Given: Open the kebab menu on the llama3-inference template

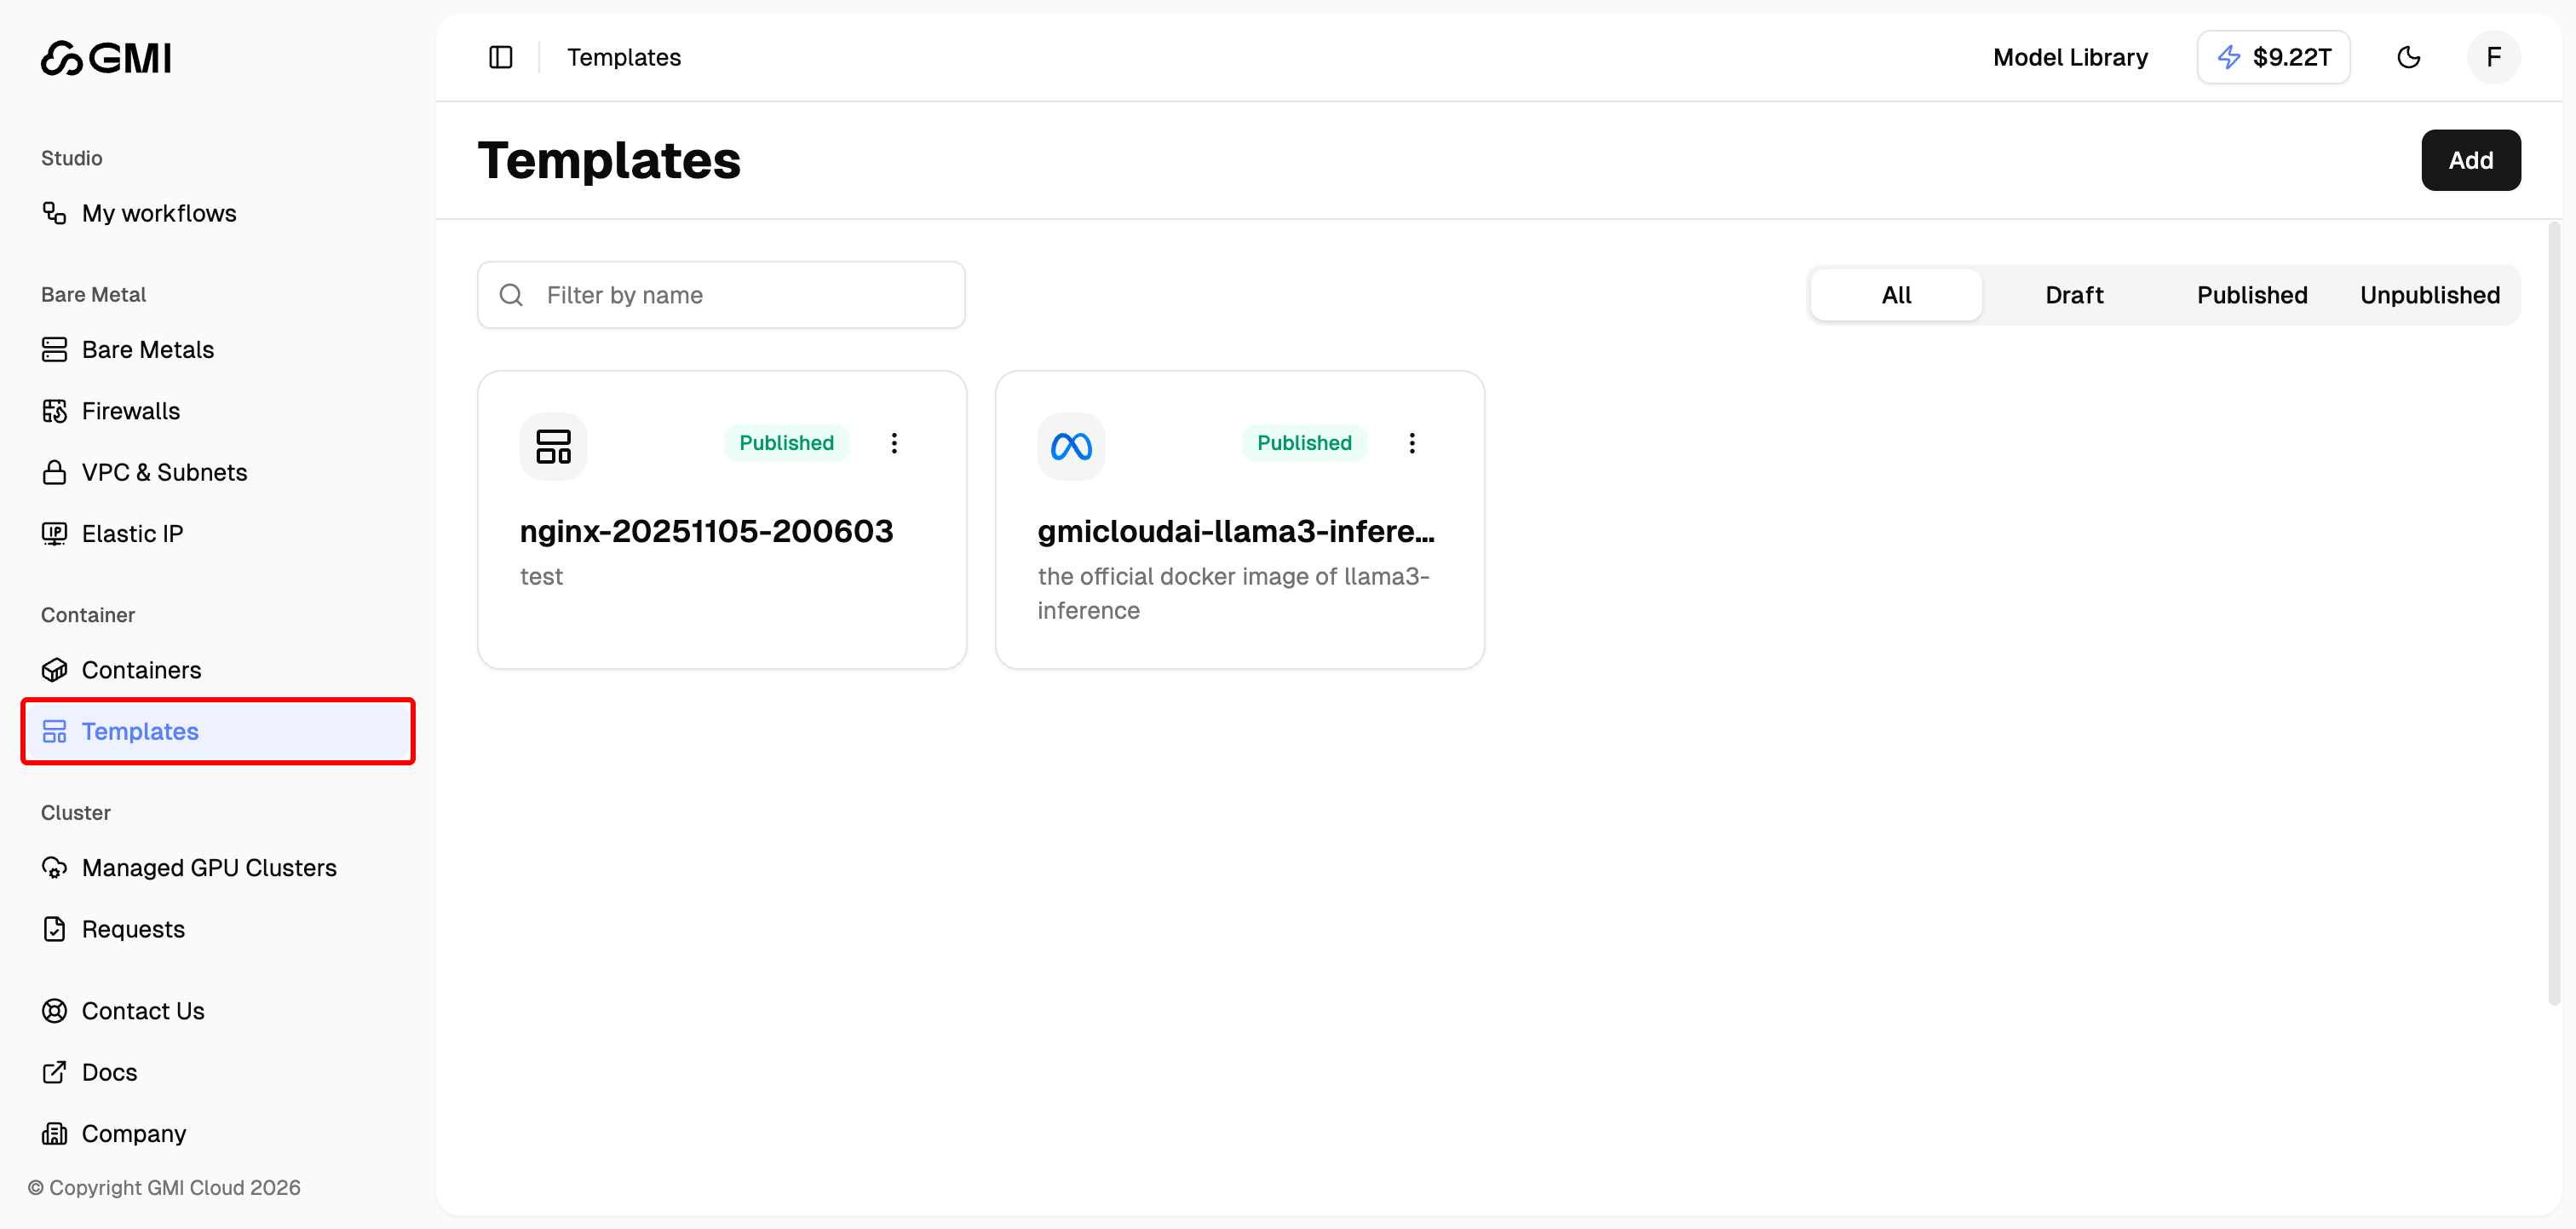Looking at the screenshot, I should (x=1412, y=441).
